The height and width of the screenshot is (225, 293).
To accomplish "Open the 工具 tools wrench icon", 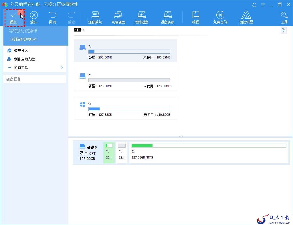I will pos(284,18).
